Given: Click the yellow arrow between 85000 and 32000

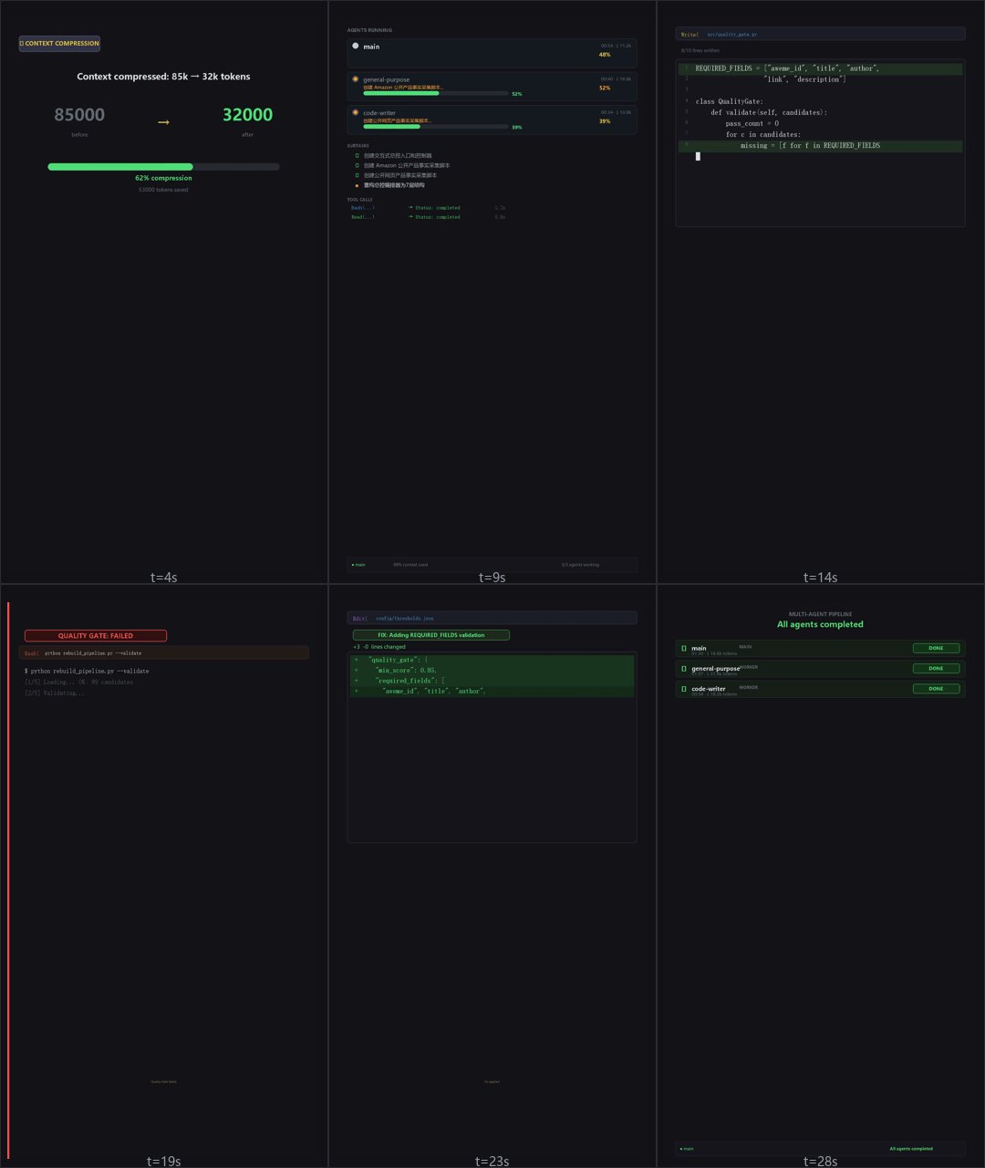Looking at the screenshot, I should 163,121.
